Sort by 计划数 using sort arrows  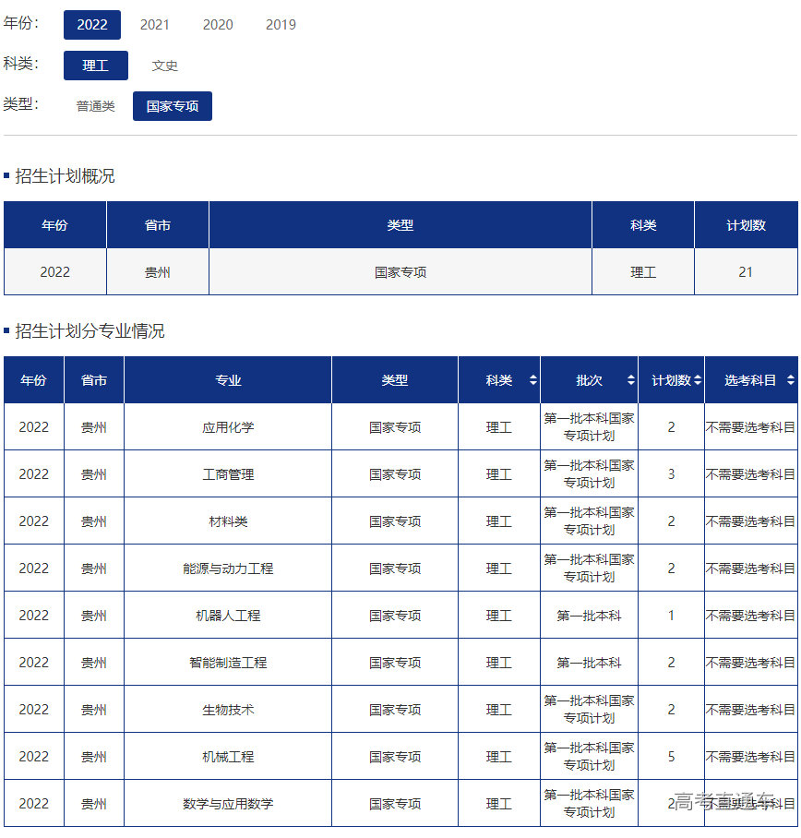pos(698,380)
